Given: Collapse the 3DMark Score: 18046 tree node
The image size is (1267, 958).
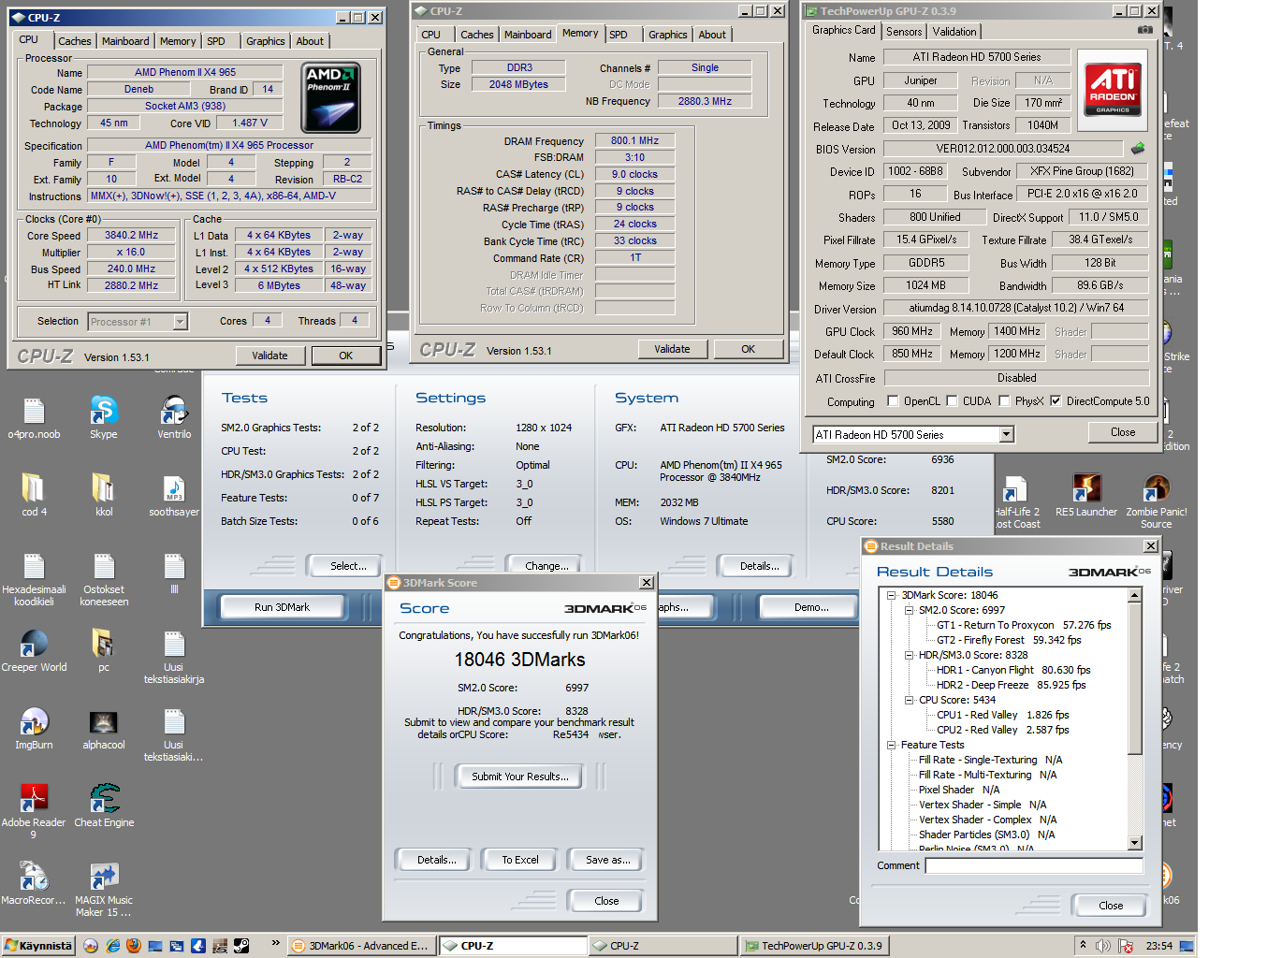Looking at the screenshot, I should pos(891,595).
